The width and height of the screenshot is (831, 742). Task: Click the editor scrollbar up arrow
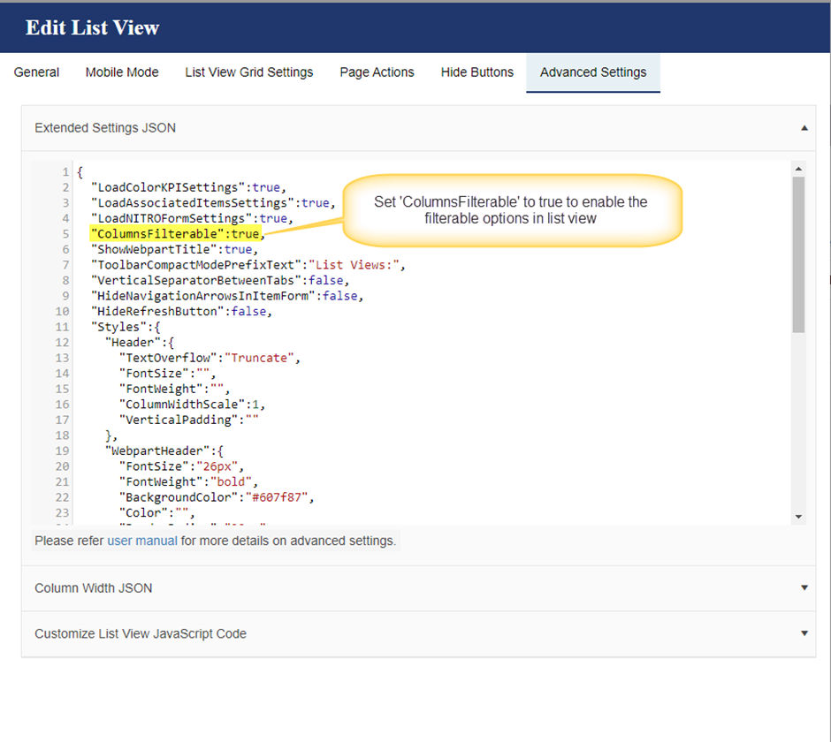[798, 169]
